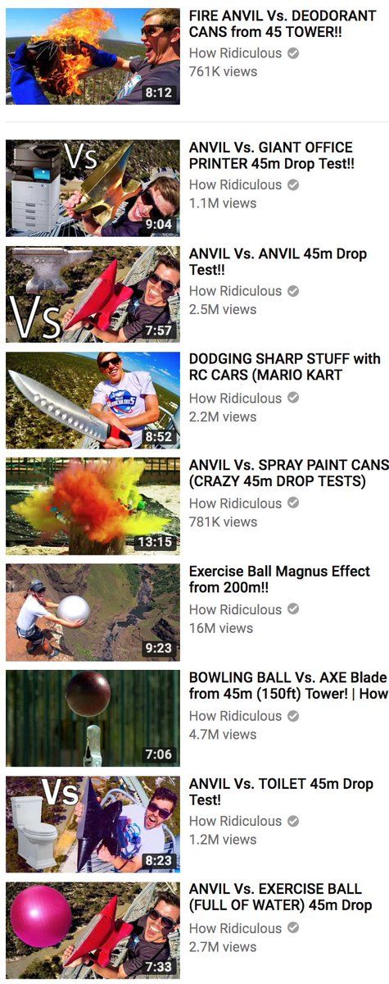Click verified badge under SPRAY PAINT CANS video
Image resolution: width=389 pixels, height=984 pixels.
(293, 503)
